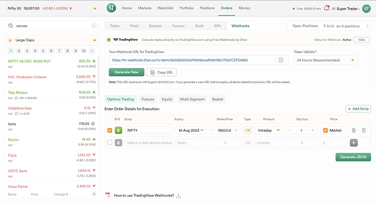Open Suzlon in watchlist
The image size is (376, 204).
click(x=52, y=142)
